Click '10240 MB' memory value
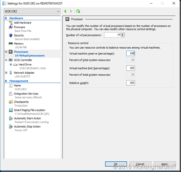Viewport: 181px width, 172px height. 21,47
